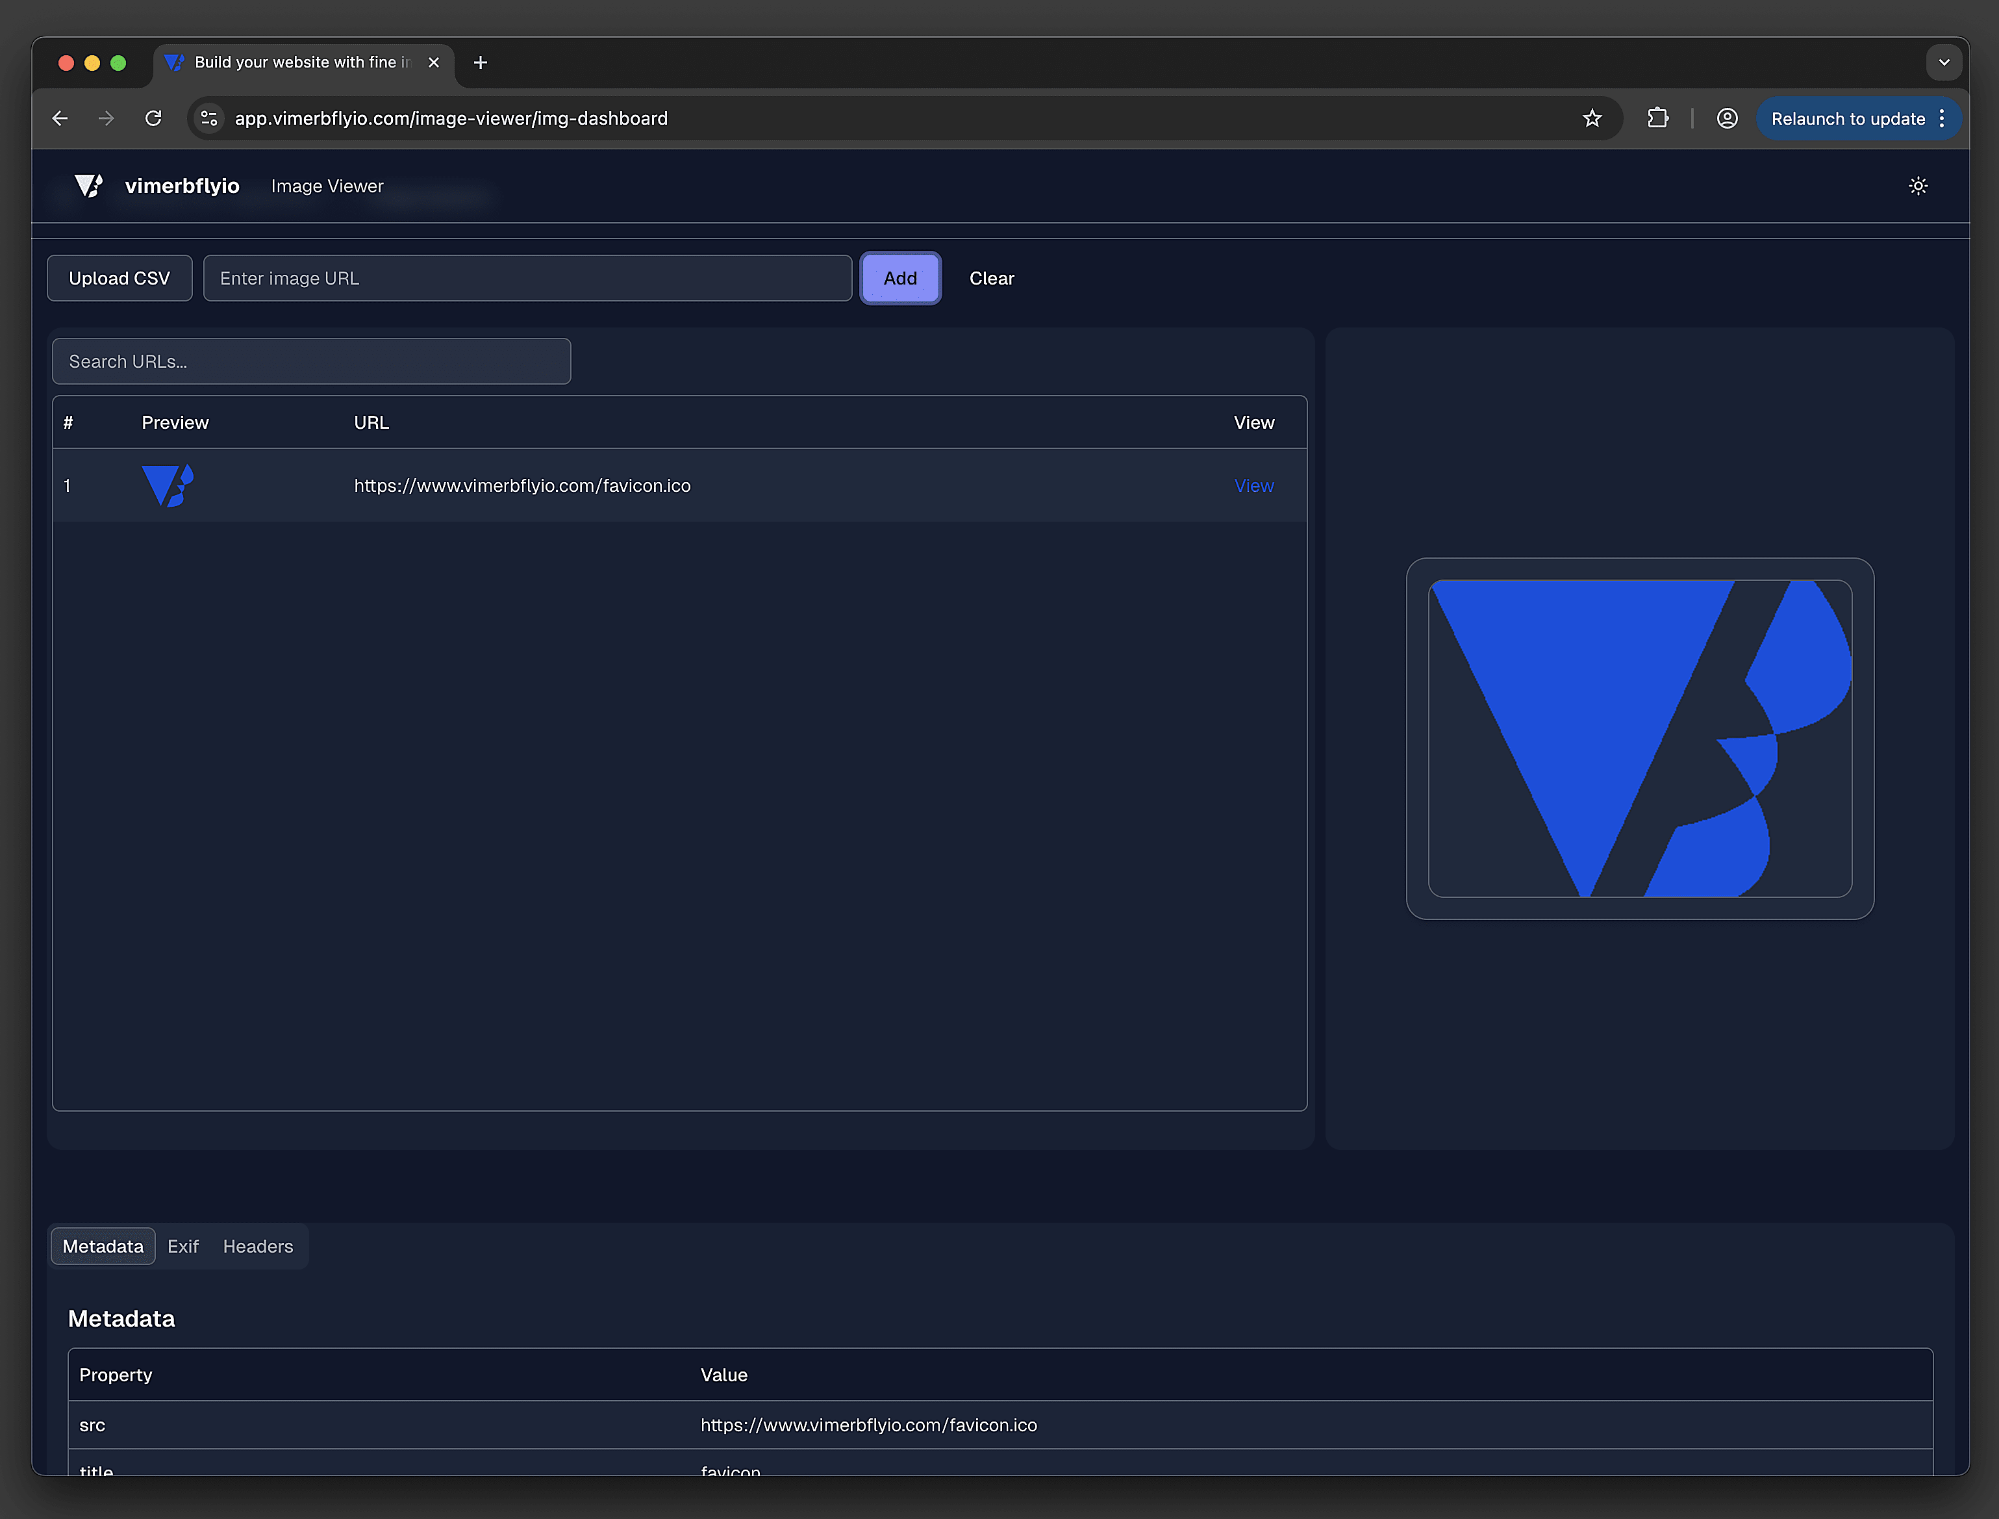This screenshot has width=1999, height=1519.
Task: Open site permissions icon in address bar
Action: click(208, 118)
